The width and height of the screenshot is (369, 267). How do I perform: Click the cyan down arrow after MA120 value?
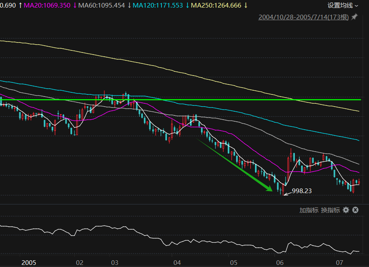click(x=187, y=5)
